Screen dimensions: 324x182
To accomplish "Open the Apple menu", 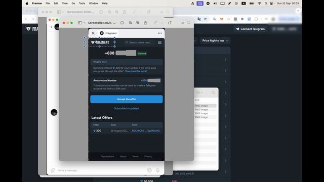I will coord(27,4).
